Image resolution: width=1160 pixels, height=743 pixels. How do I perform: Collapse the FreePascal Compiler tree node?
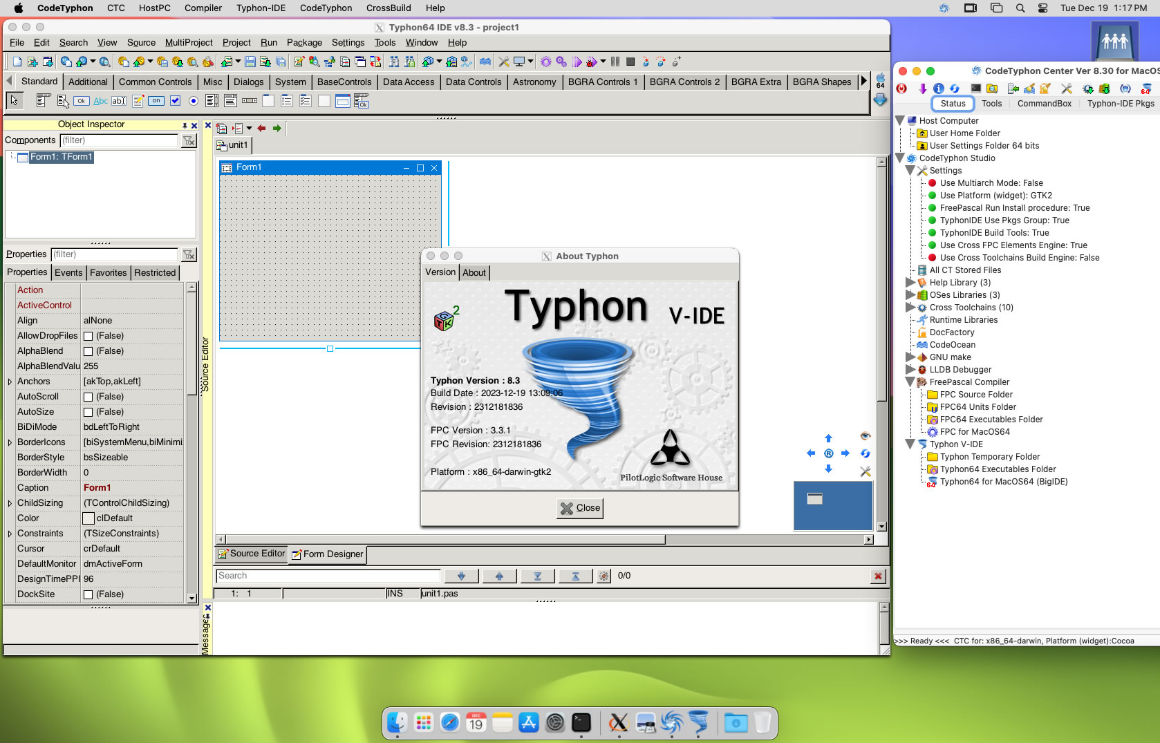coord(910,382)
